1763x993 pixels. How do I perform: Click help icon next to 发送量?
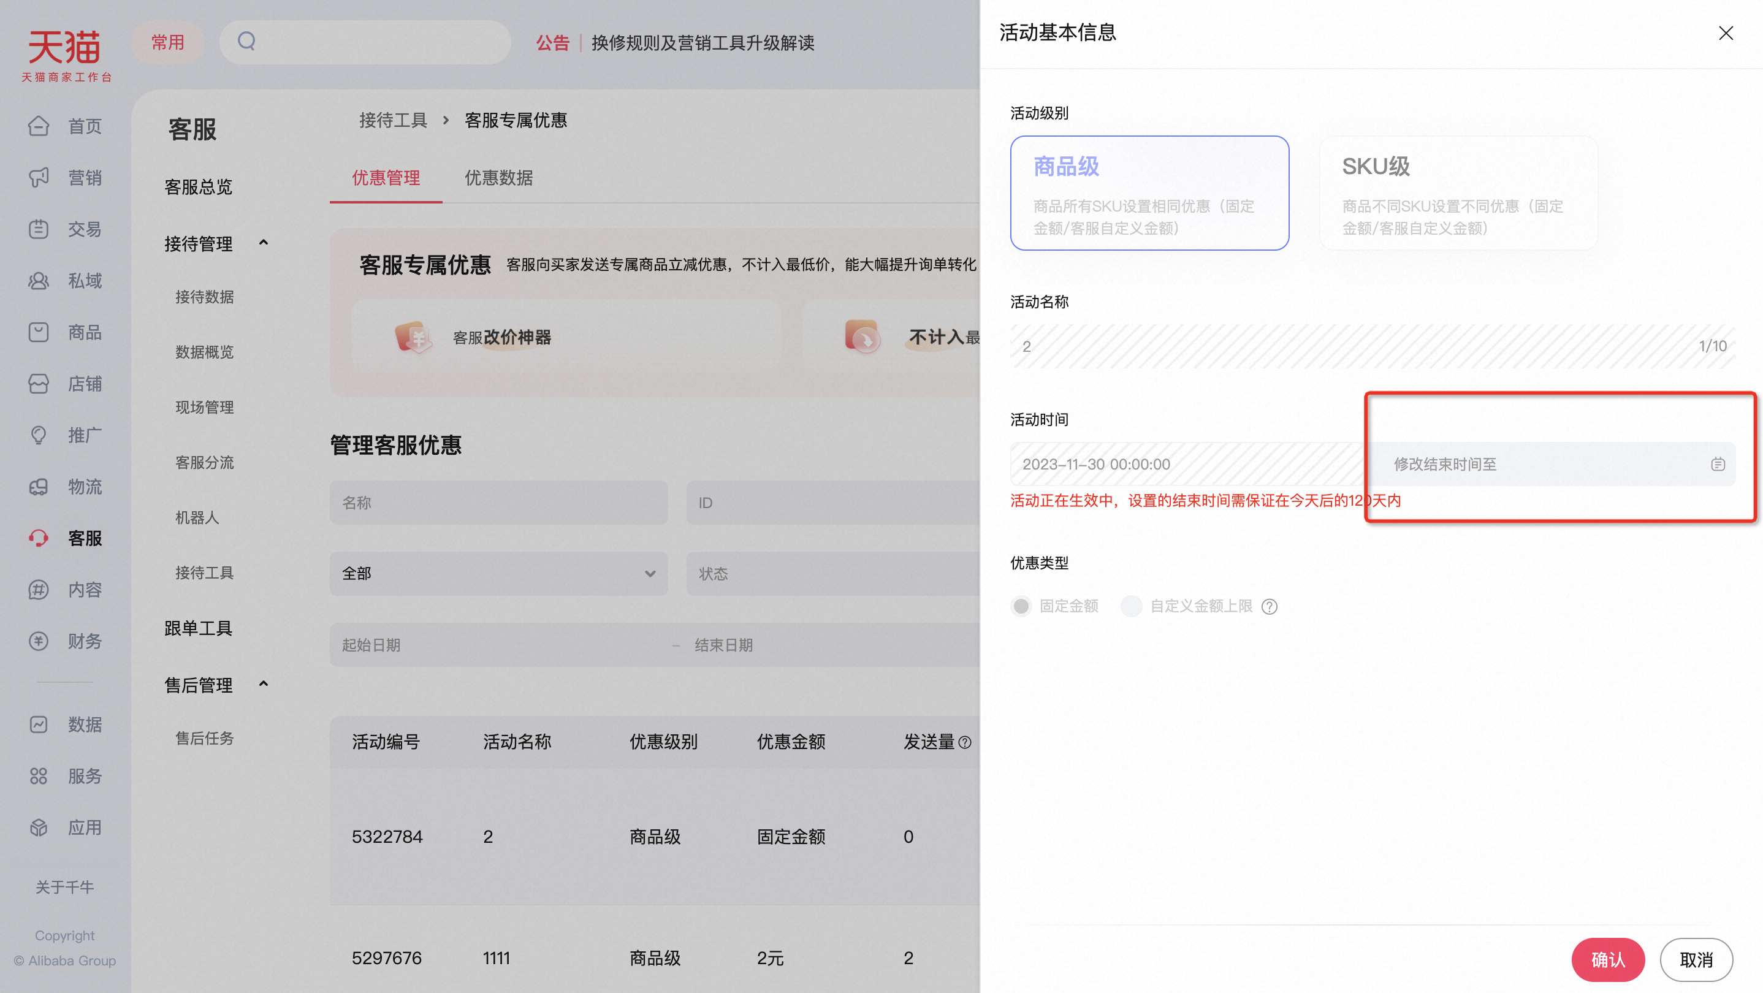965,742
